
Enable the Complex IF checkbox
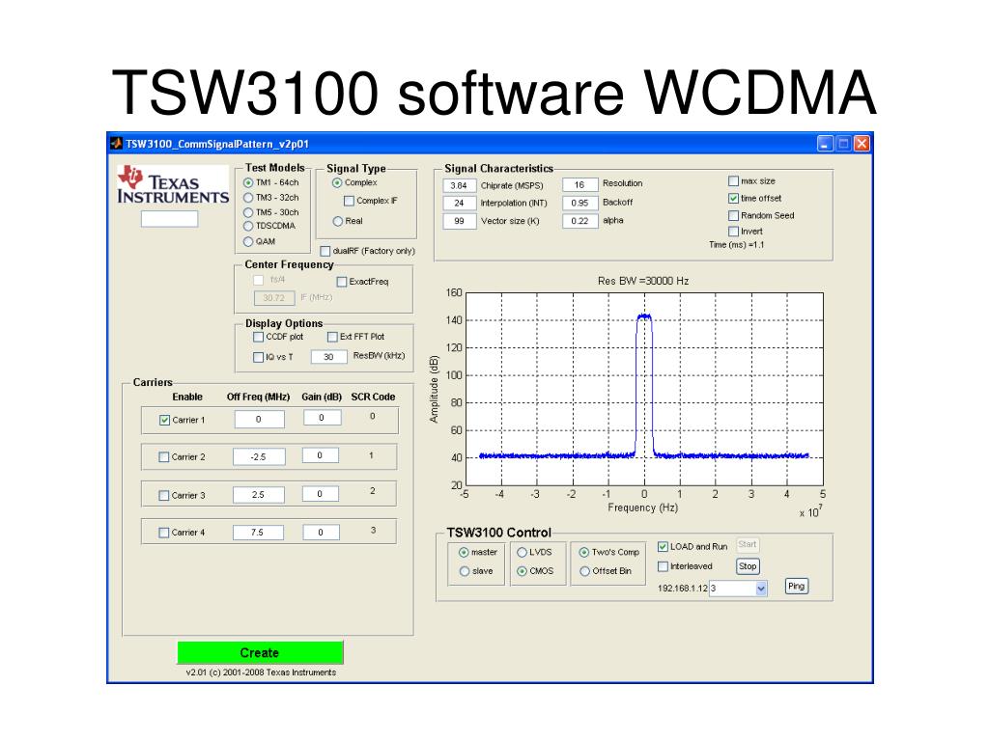[x=349, y=201]
